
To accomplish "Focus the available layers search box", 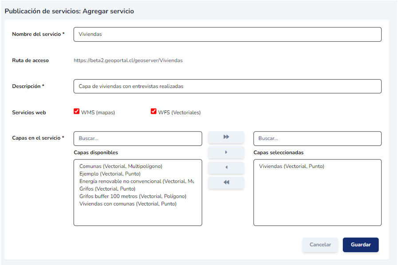I will click(x=138, y=138).
